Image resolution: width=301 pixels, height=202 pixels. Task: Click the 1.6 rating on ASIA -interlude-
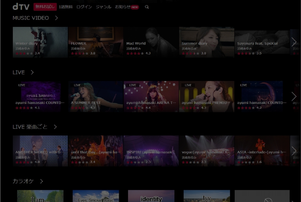[259, 162]
